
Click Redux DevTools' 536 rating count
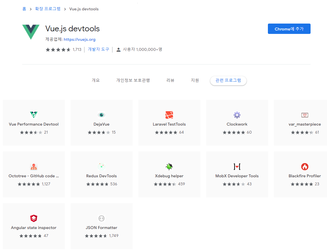click(114, 184)
